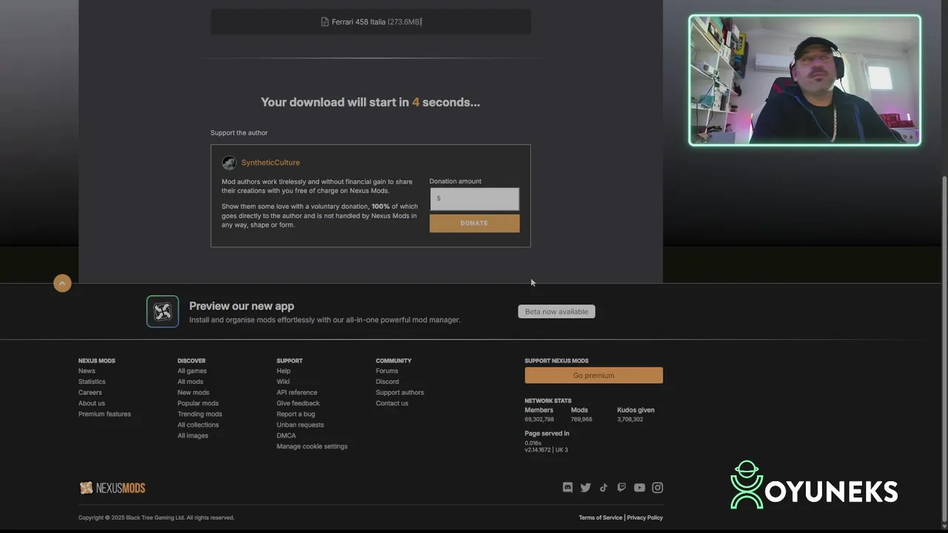Open the All images link

(x=193, y=435)
